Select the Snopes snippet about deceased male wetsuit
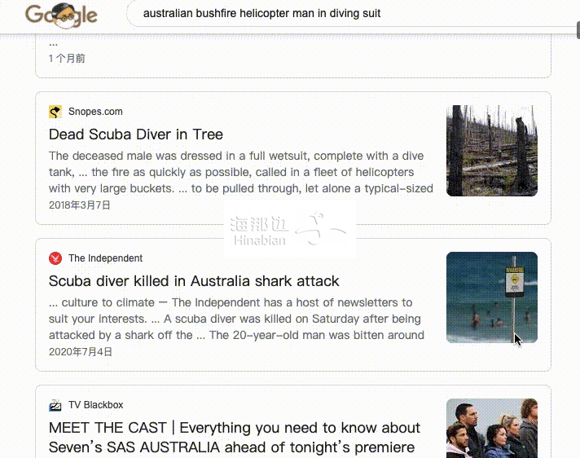Image resolution: width=580 pixels, height=458 pixels. point(241,172)
